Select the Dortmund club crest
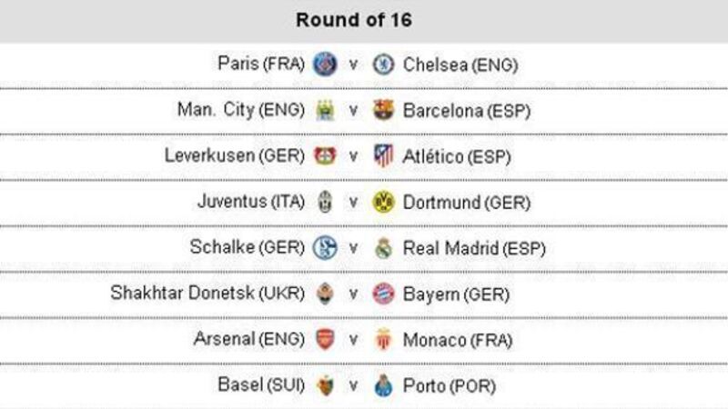The height and width of the screenshot is (409, 728). pos(383,202)
